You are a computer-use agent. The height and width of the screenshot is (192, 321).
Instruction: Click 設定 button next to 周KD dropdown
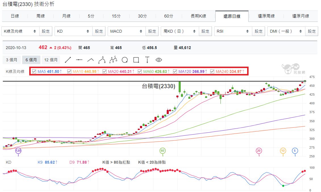[x=205, y=31]
